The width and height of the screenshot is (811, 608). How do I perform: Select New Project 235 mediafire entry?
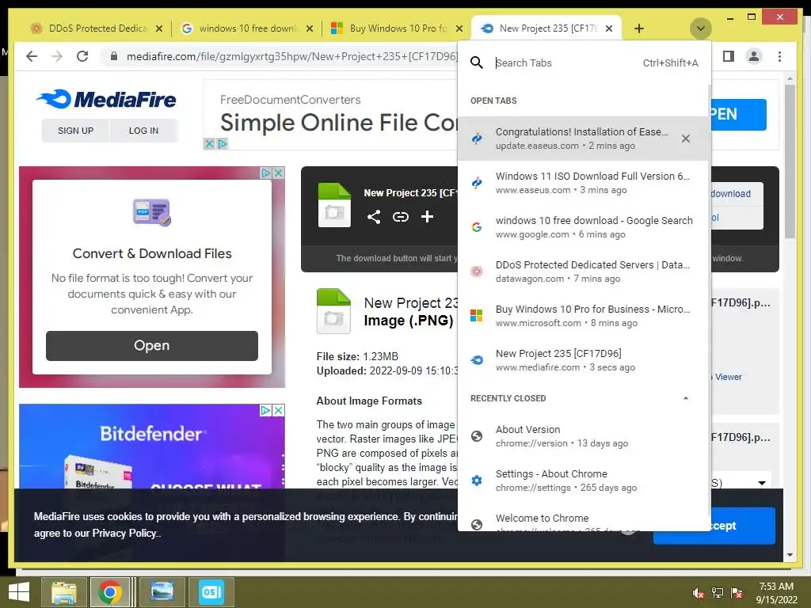click(x=583, y=360)
